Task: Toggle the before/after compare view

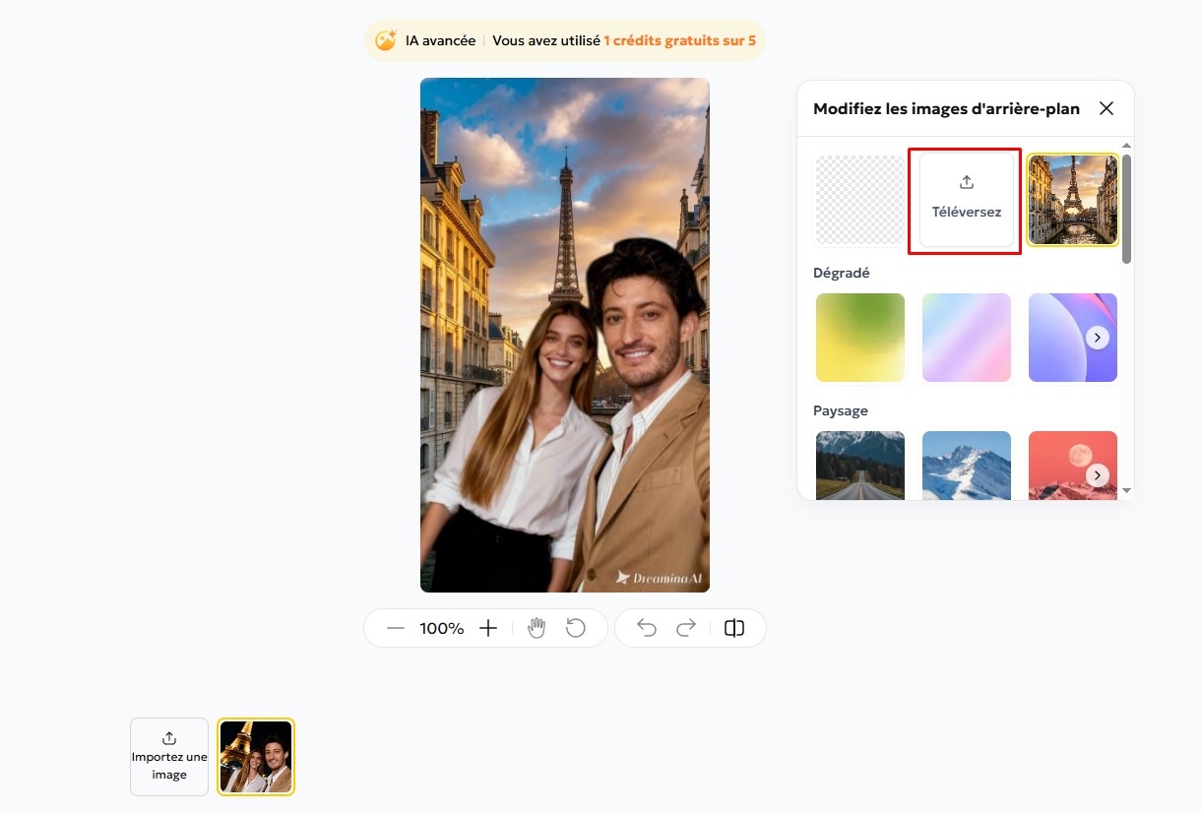Action: [734, 628]
